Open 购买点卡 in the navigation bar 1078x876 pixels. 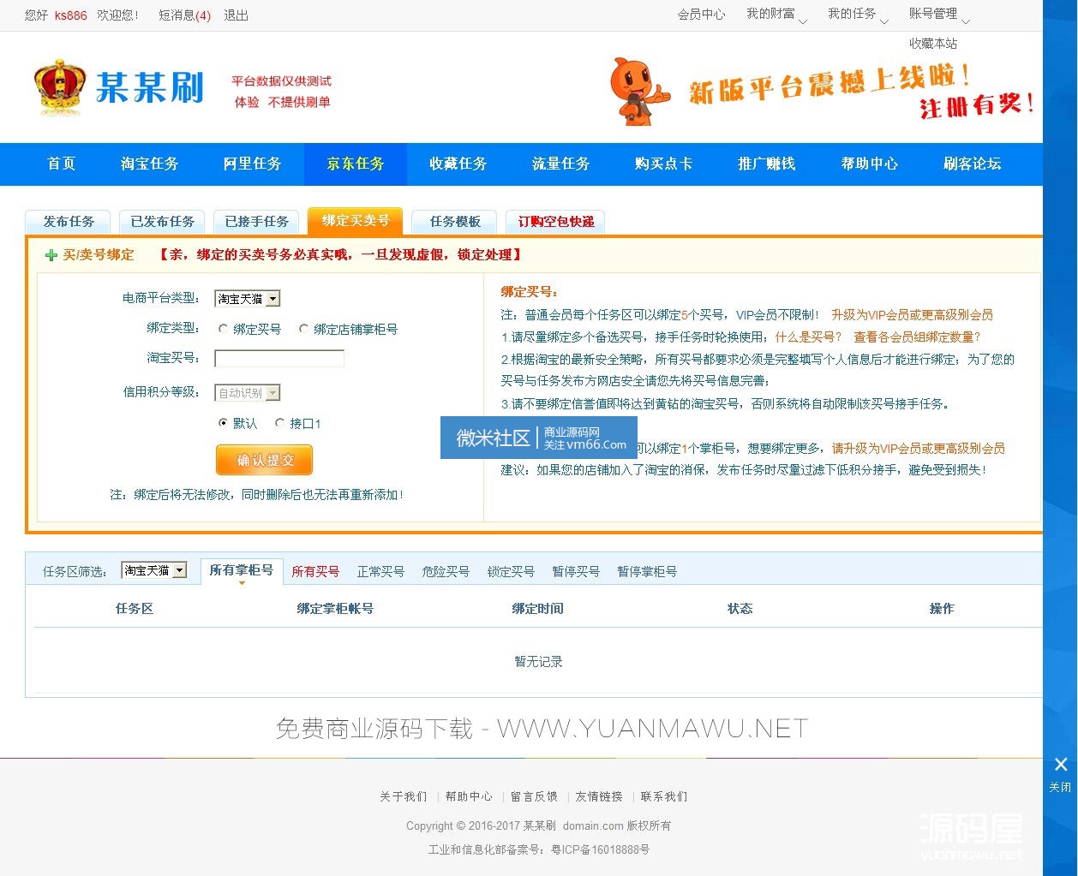click(663, 164)
